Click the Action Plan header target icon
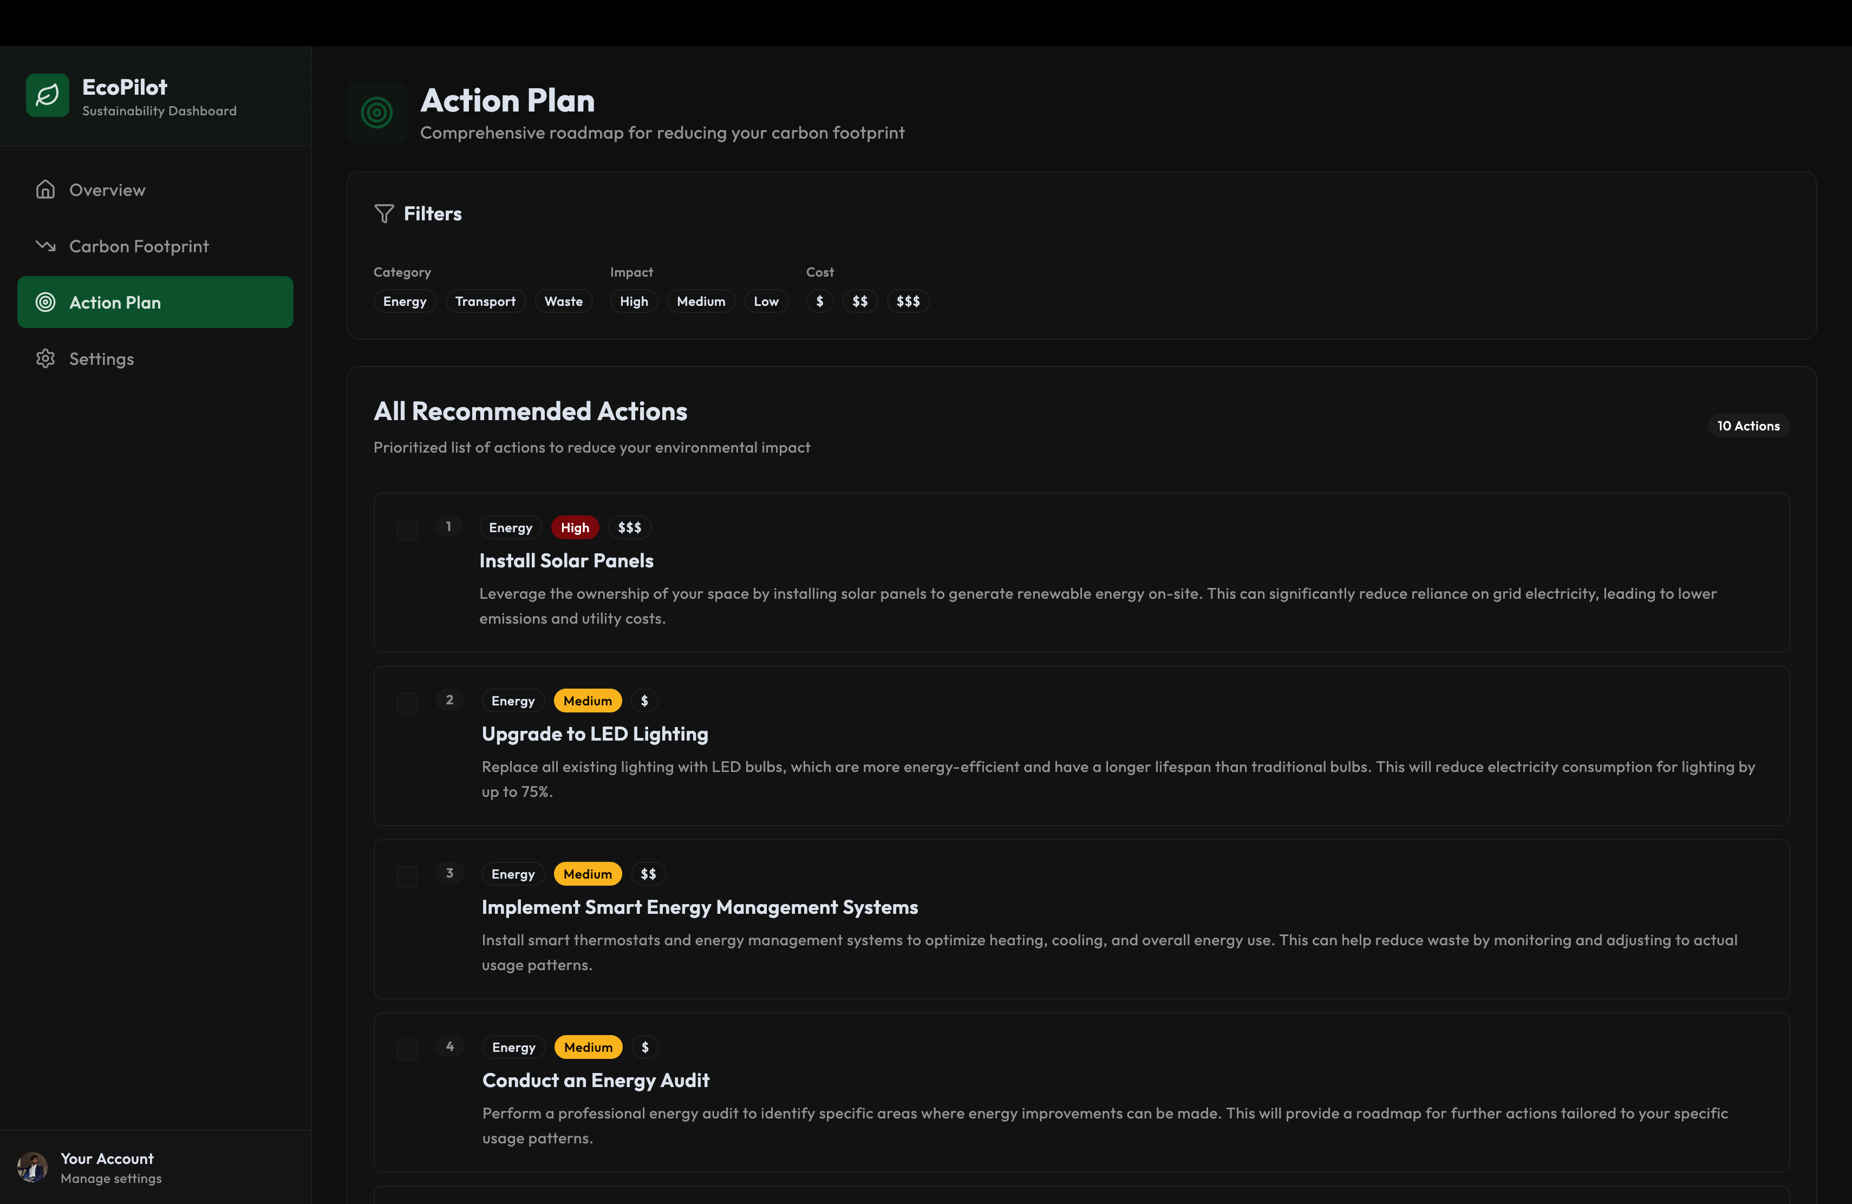The height and width of the screenshot is (1204, 1852). click(376, 113)
